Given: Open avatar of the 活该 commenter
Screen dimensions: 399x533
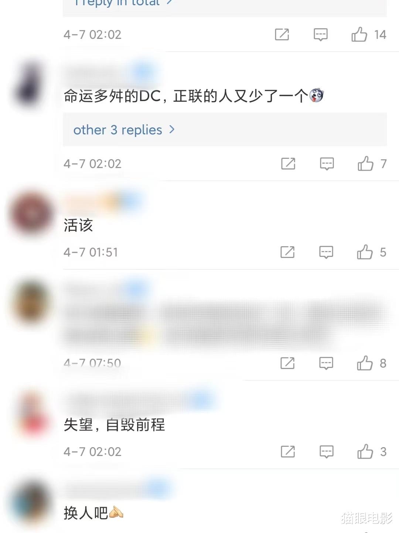Looking at the screenshot, I should 31,214.
